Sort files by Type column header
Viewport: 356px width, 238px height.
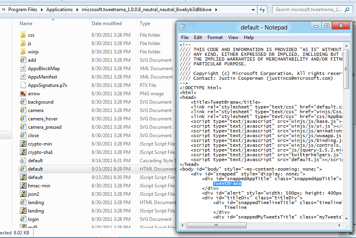157,24
